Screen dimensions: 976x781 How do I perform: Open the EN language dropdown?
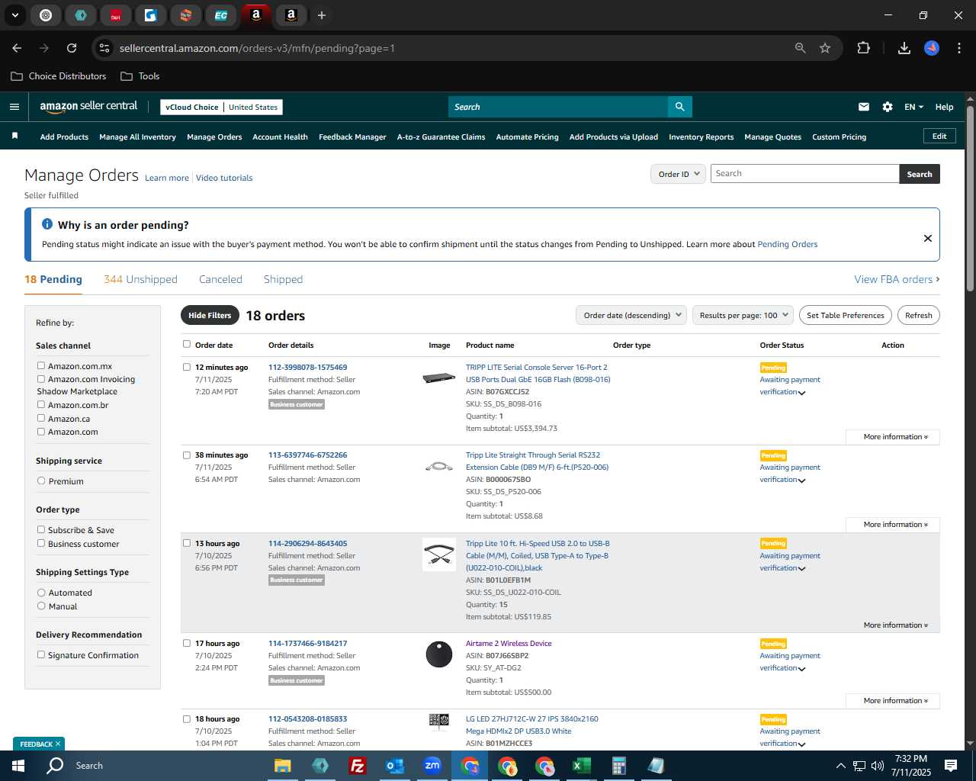tap(913, 107)
